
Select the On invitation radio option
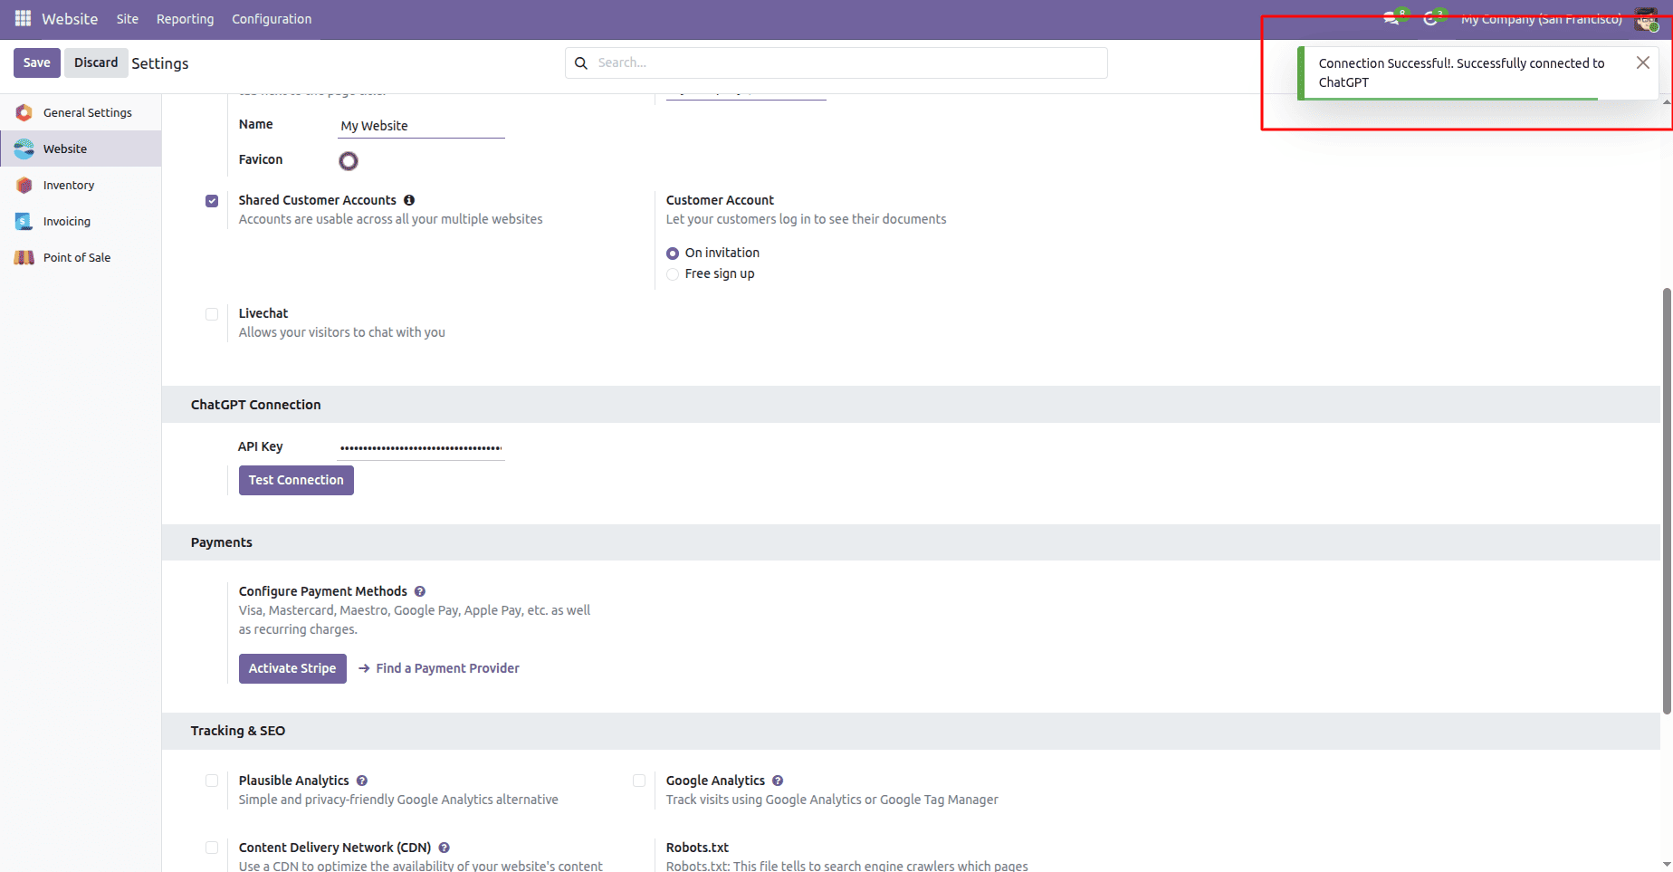673,254
